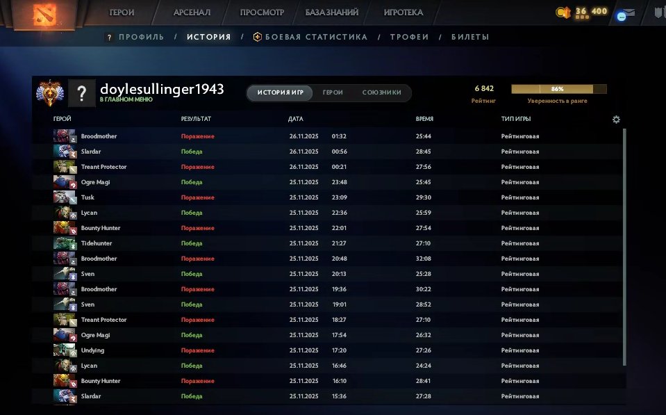Select the Tusk hero portrait
666x415 pixels.
point(64,197)
